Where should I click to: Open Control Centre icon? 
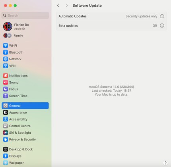(6, 126)
